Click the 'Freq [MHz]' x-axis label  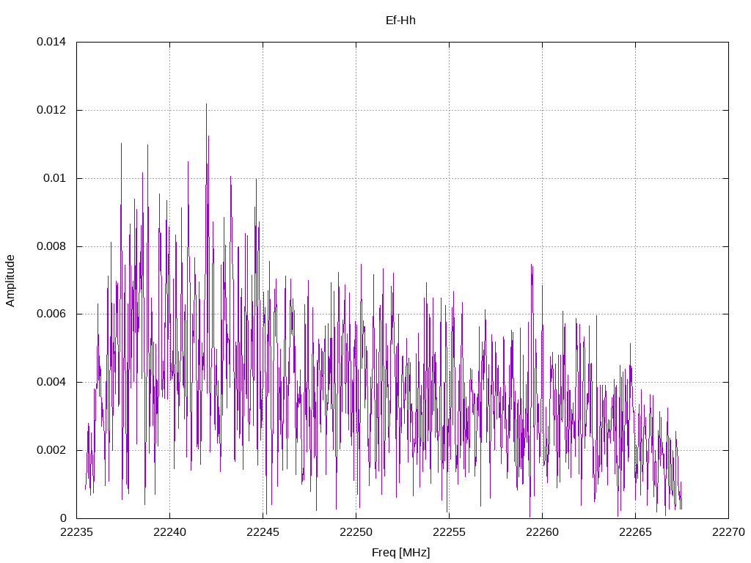point(401,553)
